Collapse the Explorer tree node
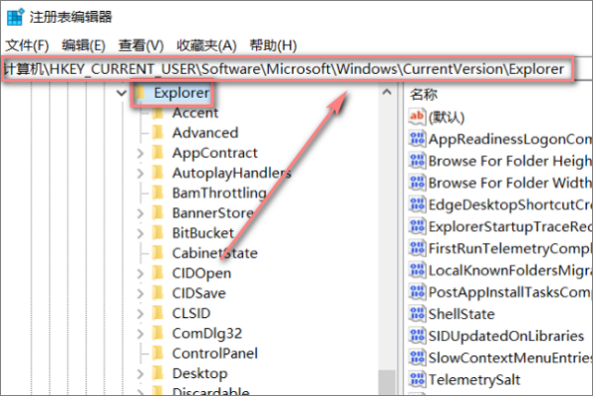The image size is (593, 396). pos(121,93)
